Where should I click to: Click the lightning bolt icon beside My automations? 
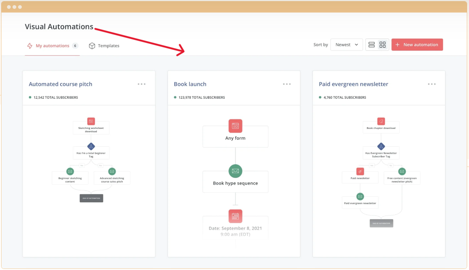pyautogui.click(x=30, y=46)
